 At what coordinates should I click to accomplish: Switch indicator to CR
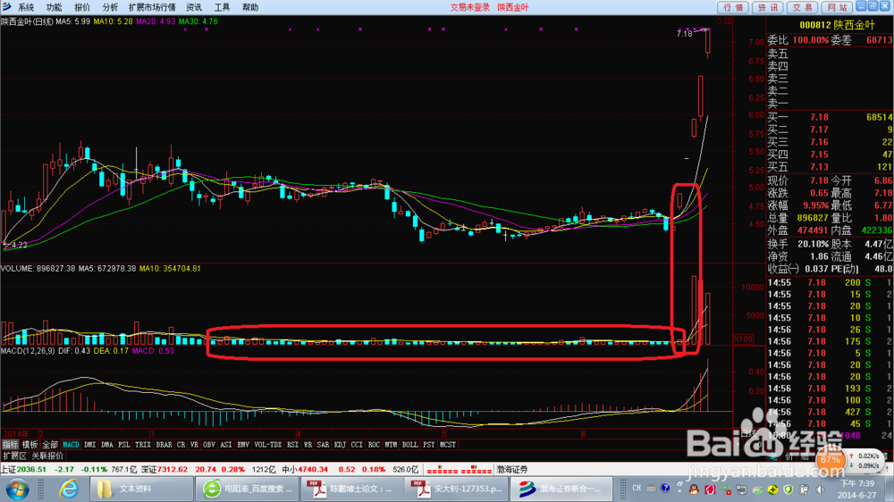tap(181, 445)
